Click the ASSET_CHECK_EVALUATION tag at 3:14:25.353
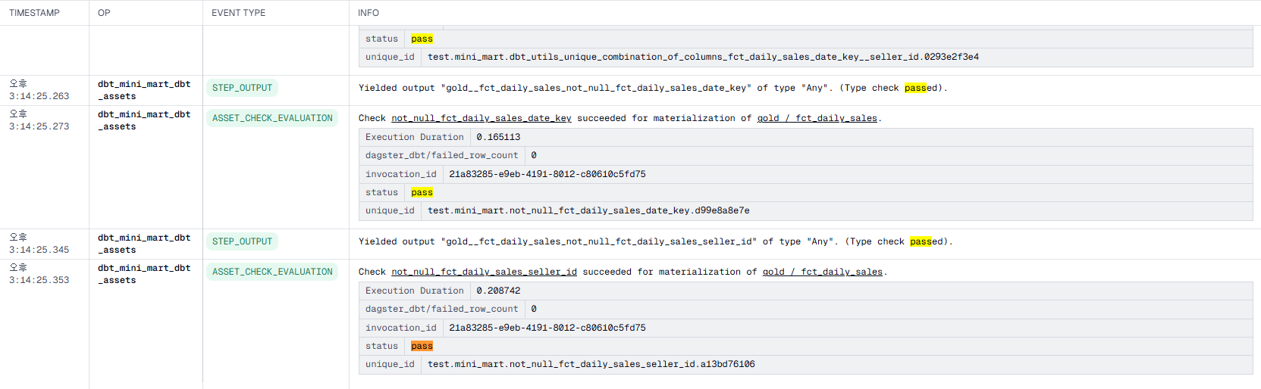 (272, 272)
